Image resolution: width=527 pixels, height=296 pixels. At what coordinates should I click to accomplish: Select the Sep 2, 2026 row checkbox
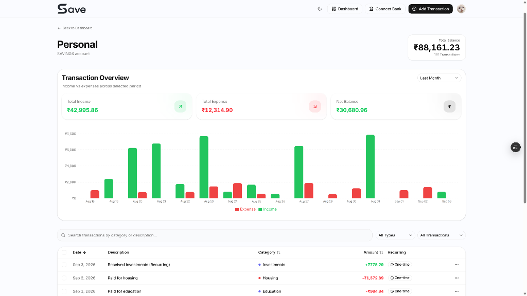[x=64, y=278]
